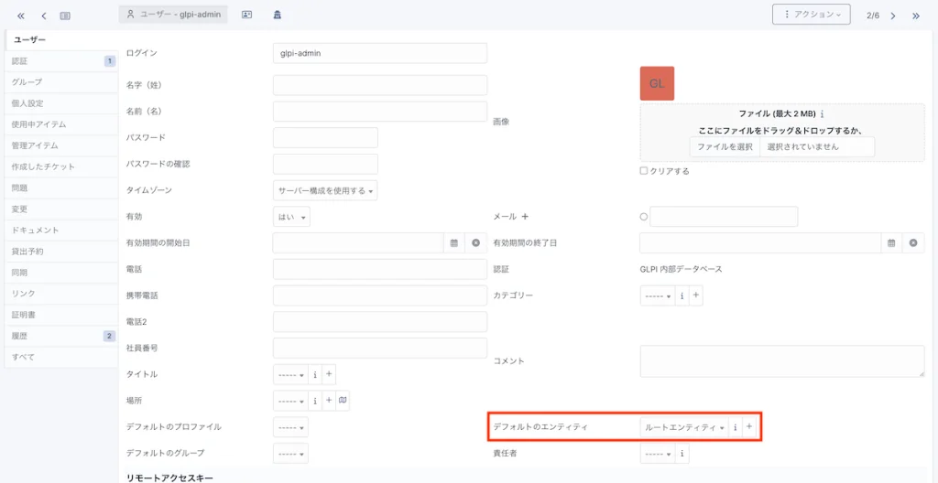The image size is (938, 483).
Task: Switch to the 同期 tab
Action: pos(61,273)
